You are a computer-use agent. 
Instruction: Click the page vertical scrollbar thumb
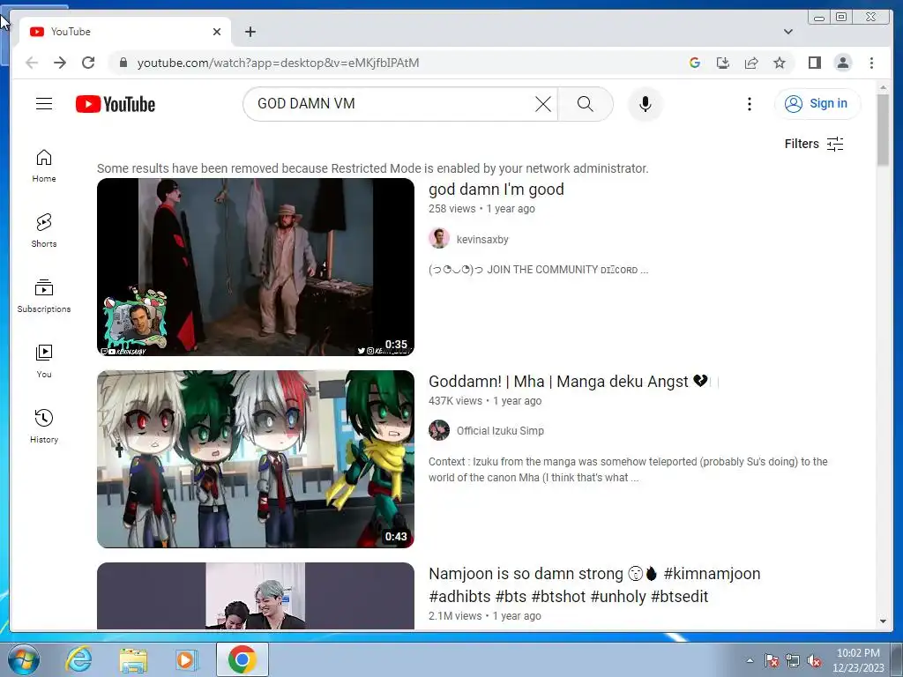tap(883, 130)
